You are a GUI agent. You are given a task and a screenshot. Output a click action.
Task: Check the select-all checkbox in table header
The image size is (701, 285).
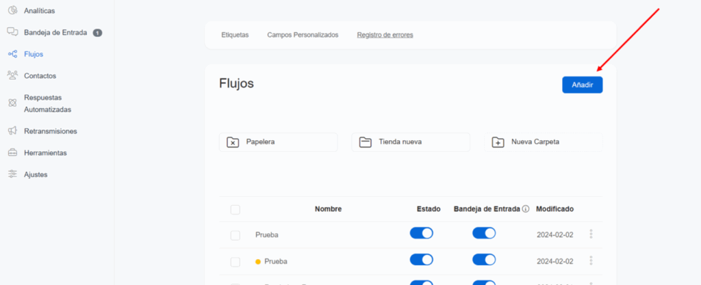tap(235, 209)
